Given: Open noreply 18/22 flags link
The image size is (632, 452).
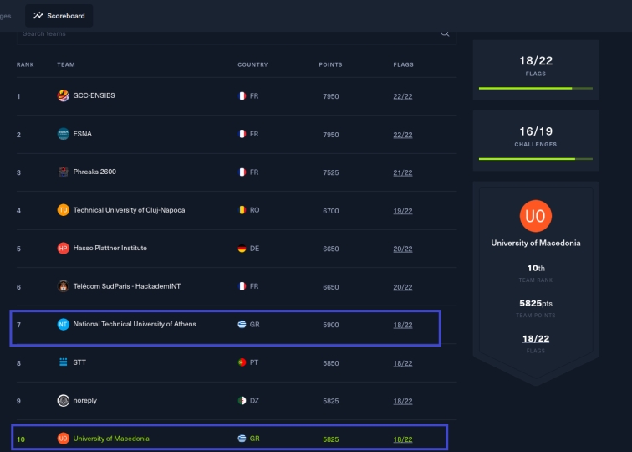Looking at the screenshot, I should [x=403, y=402].
